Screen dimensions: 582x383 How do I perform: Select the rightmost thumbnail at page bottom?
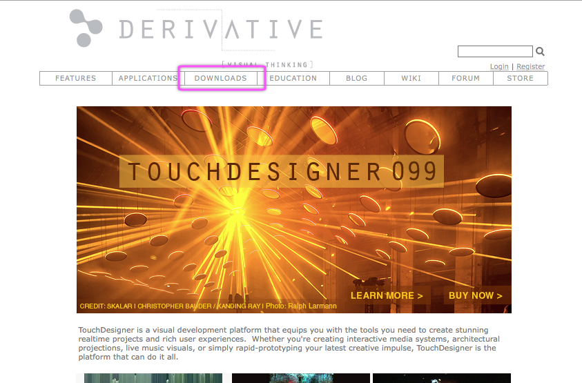[x=441, y=378]
